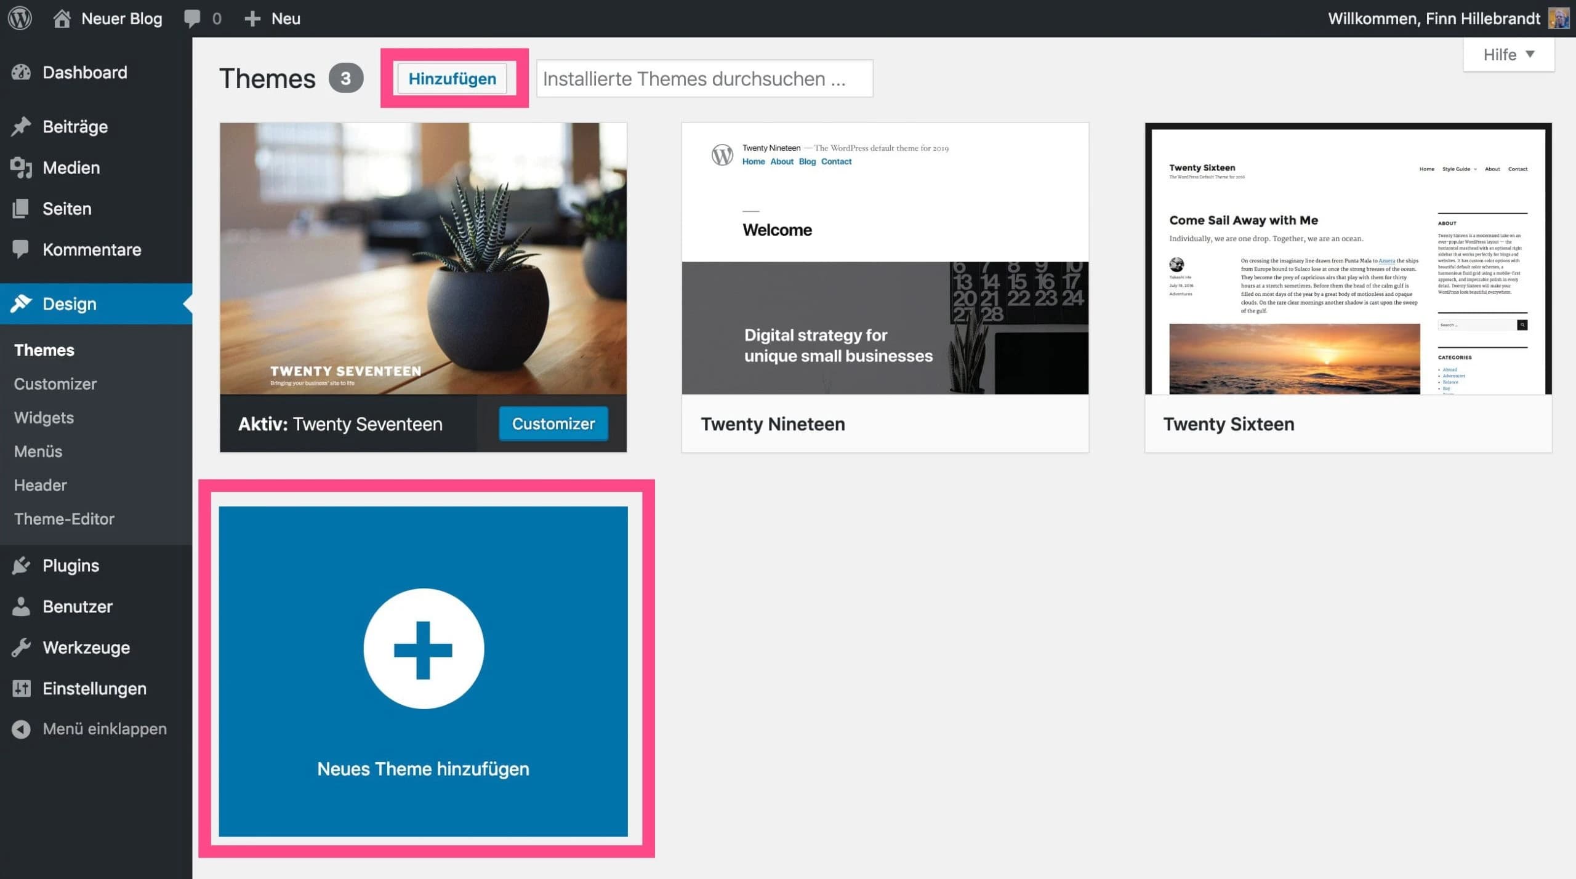1576x879 pixels.
Task: Expand the Hilfe dropdown
Action: [1508, 55]
